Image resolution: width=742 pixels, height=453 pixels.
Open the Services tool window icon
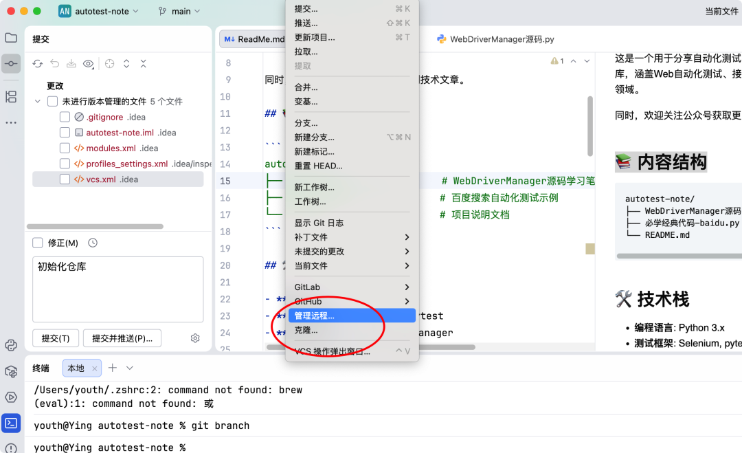[x=11, y=397]
